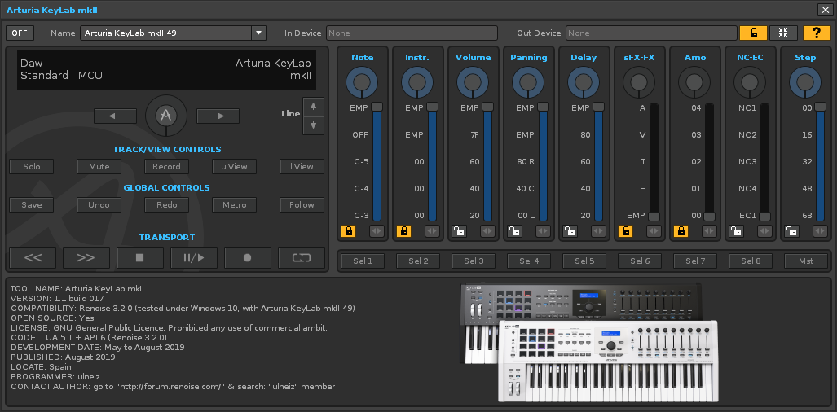Click the In Device field
This screenshot has height=412, width=837.
tap(412, 33)
